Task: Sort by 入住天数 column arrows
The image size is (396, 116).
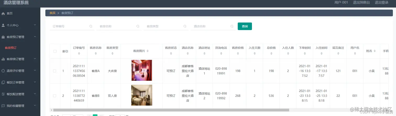Action: (255, 53)
